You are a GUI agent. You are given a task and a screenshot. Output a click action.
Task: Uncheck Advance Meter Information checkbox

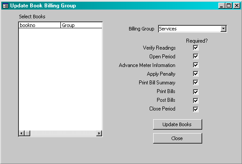pyautogui.click(x=196, y=65)
